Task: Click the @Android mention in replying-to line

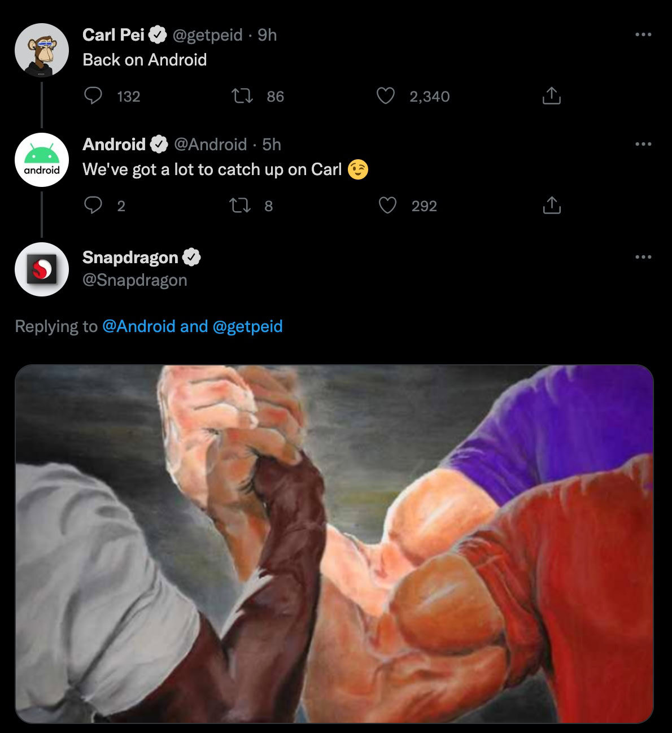Action: pyautogui.click(x=139, y=326)
